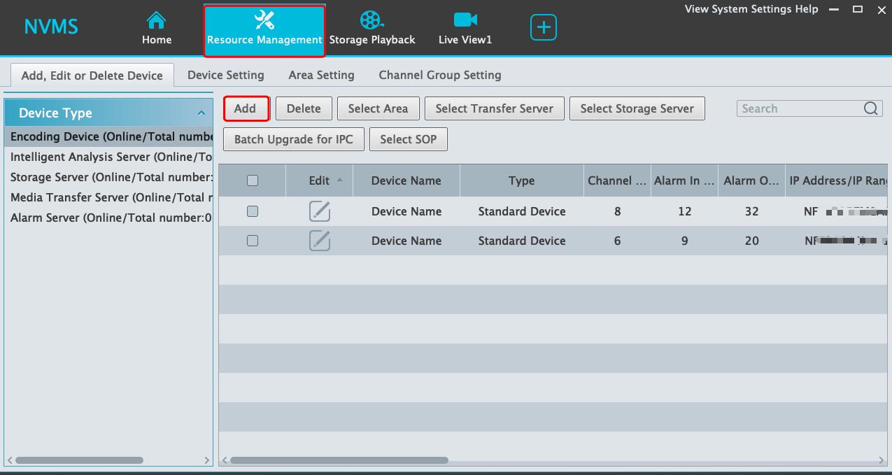Open the Home house icon

point(157,20)
